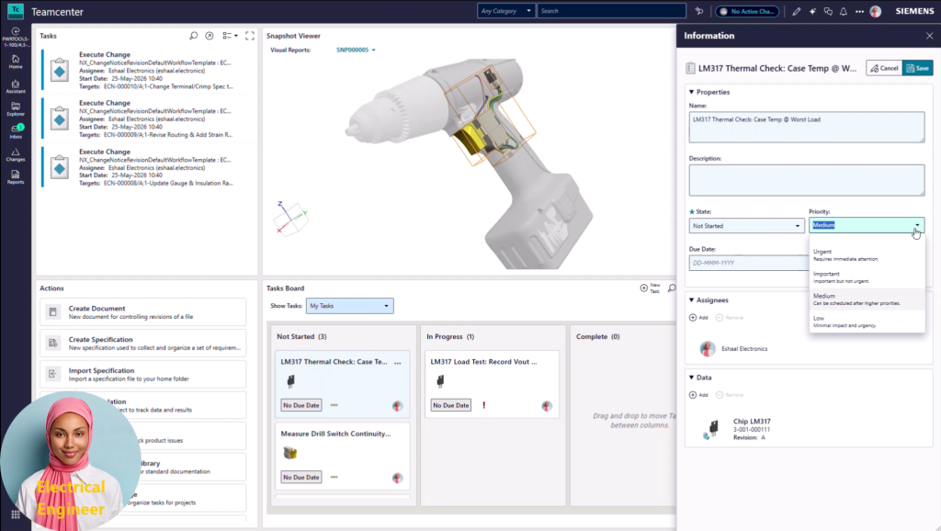Open user profile avatar in header
The width and height of the screenshot is (941, 531).
click(x=876, y=11)
